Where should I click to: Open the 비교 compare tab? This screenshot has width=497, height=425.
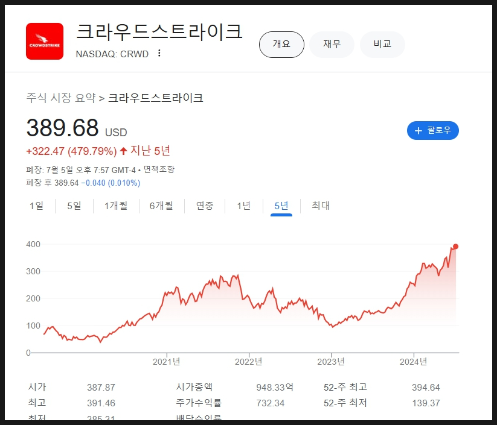pyautogui.click(x=383, y=44)
